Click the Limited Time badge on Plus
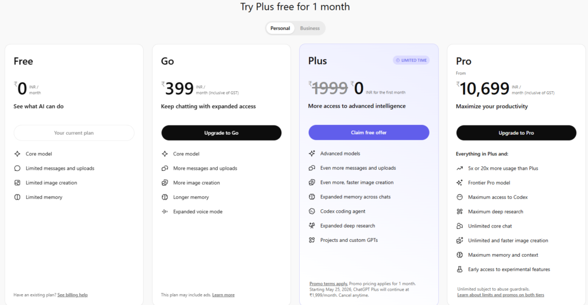 click(411, 60)
